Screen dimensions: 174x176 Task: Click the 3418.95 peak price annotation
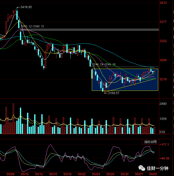pyautogui.click(x=26, y=7)
